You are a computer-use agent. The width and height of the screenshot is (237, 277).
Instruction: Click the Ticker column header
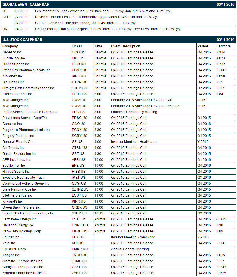coord(77,46)
